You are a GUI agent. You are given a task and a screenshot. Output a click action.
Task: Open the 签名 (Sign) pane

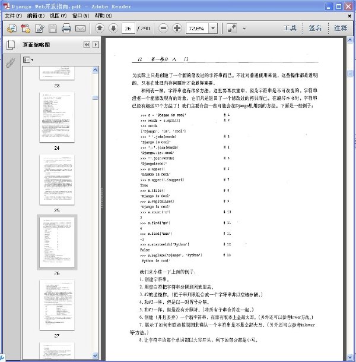(315, 28)
